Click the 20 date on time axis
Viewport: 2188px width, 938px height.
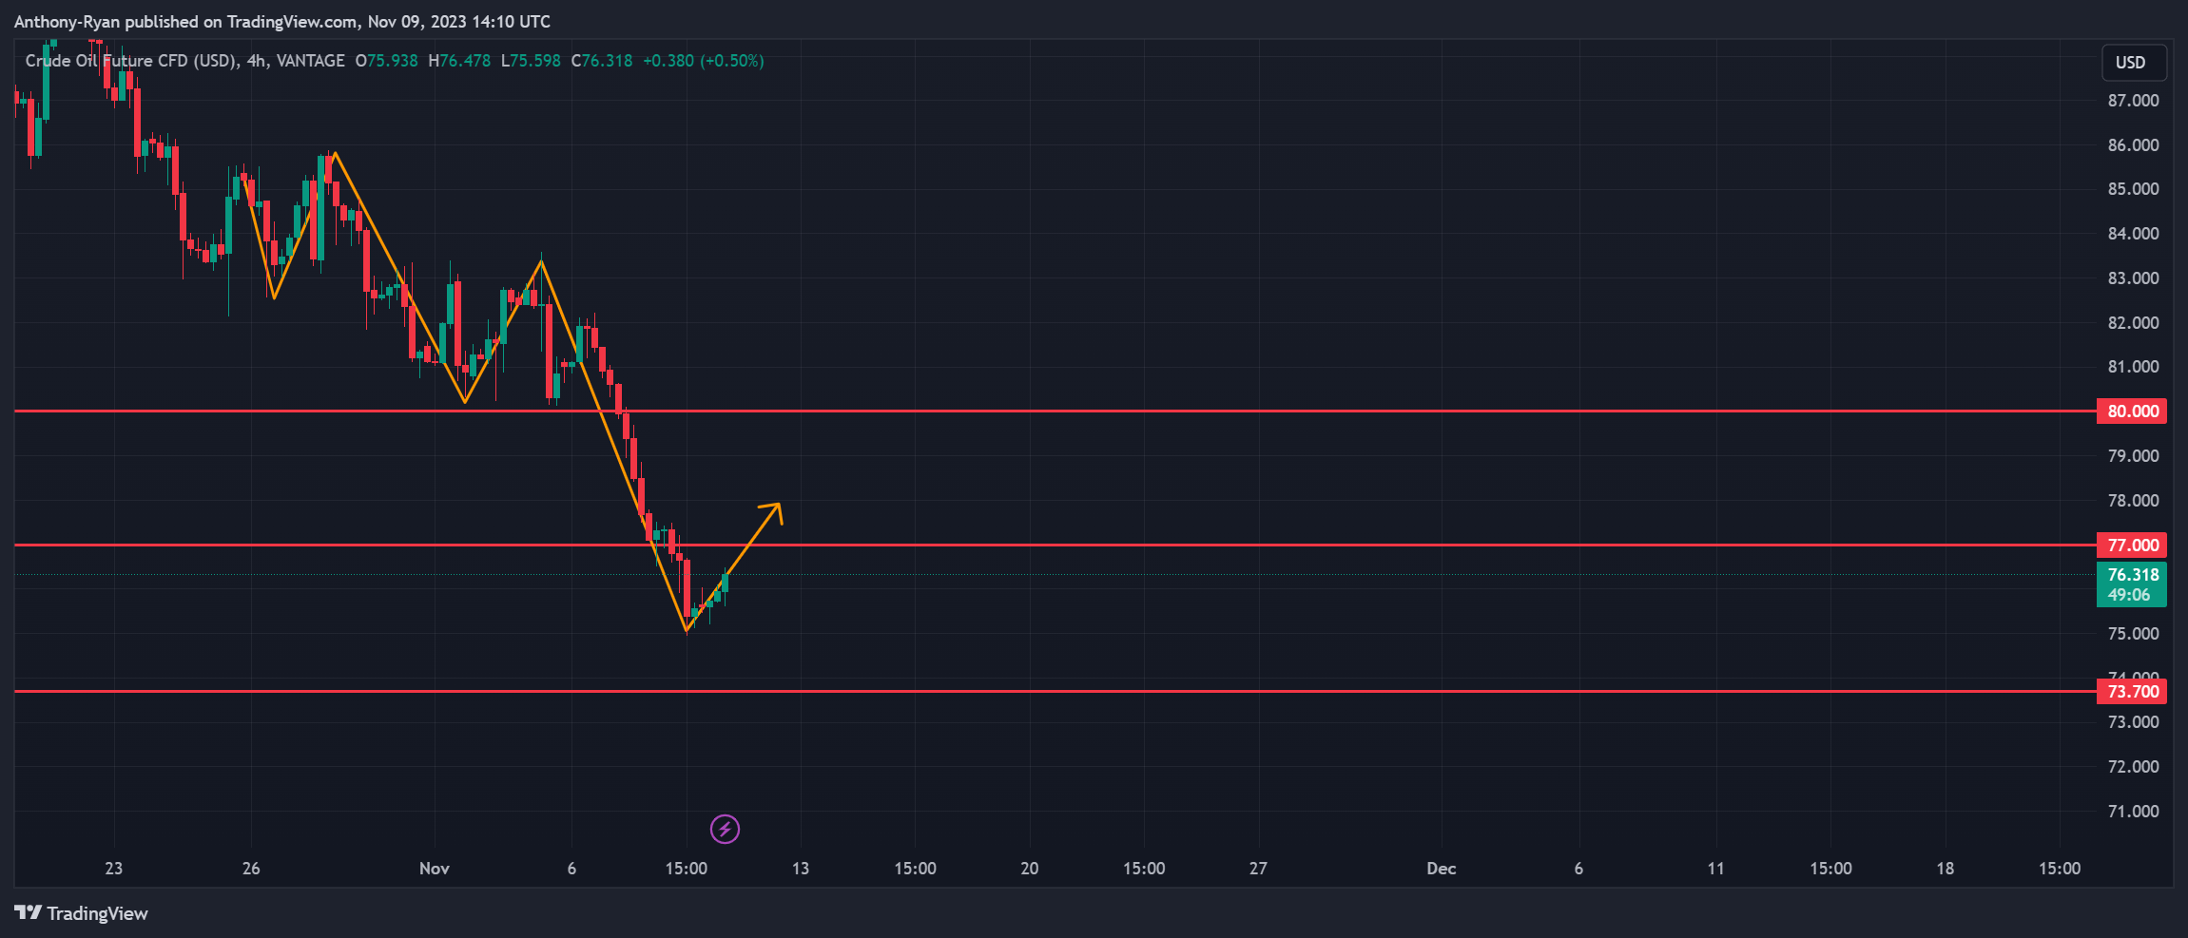coord(1030,869)
